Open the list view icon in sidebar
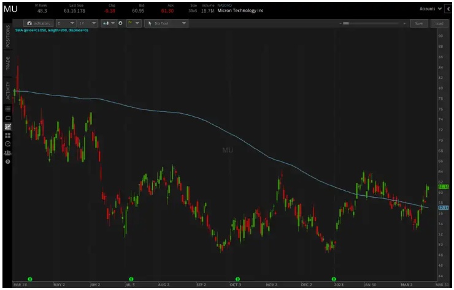454x290 pixels. click(8, 109)
